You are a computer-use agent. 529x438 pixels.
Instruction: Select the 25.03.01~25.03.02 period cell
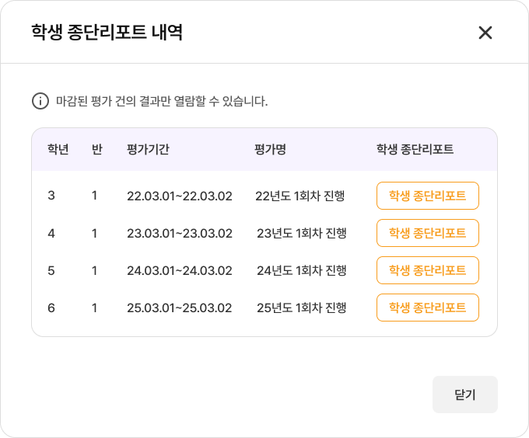(180, 308)
